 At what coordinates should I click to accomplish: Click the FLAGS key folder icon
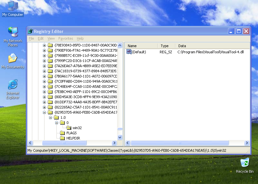coord(62,133)
